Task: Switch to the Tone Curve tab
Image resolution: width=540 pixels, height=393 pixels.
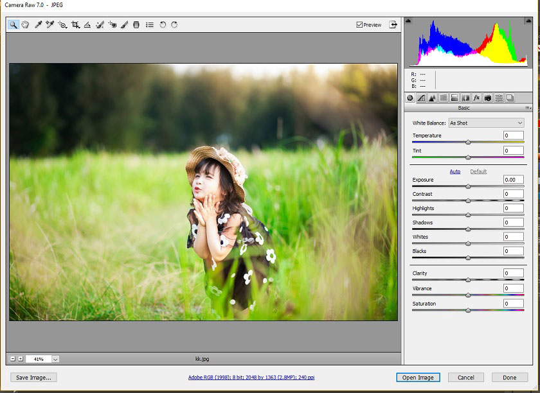Action: (x=421, y=98)
